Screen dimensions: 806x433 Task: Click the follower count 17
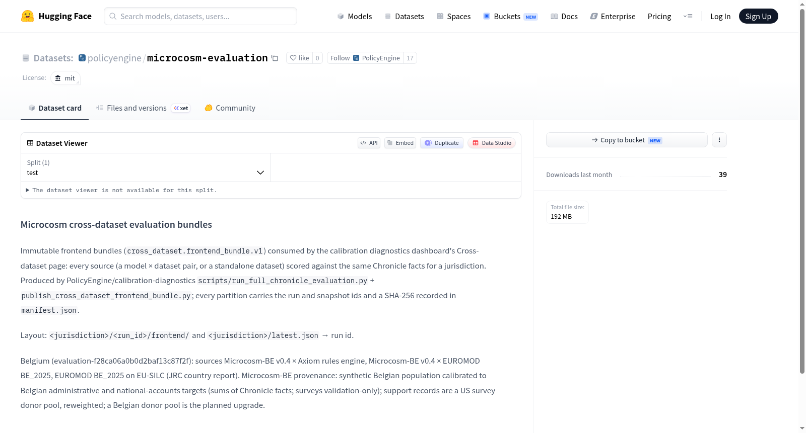tap(410, 58)
